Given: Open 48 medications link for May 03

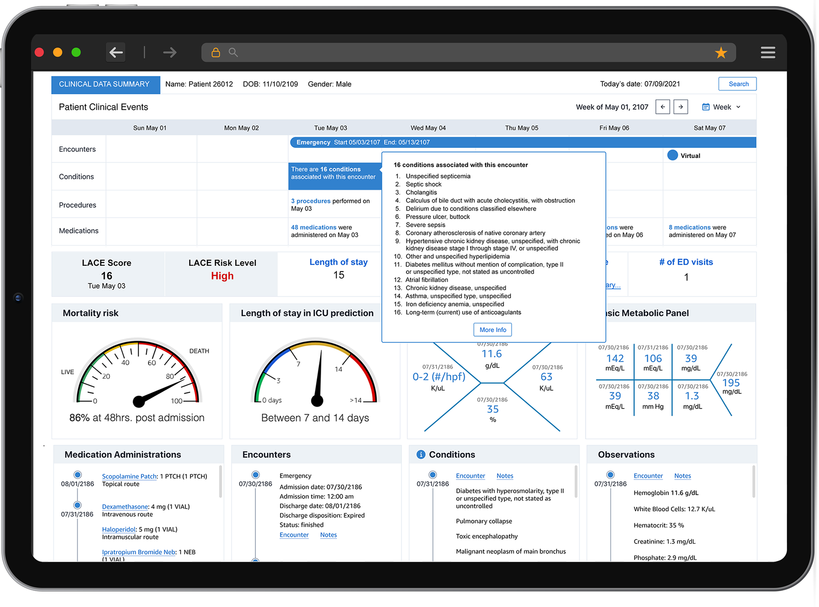Looking at the screenshot, I should click(314, 228).
